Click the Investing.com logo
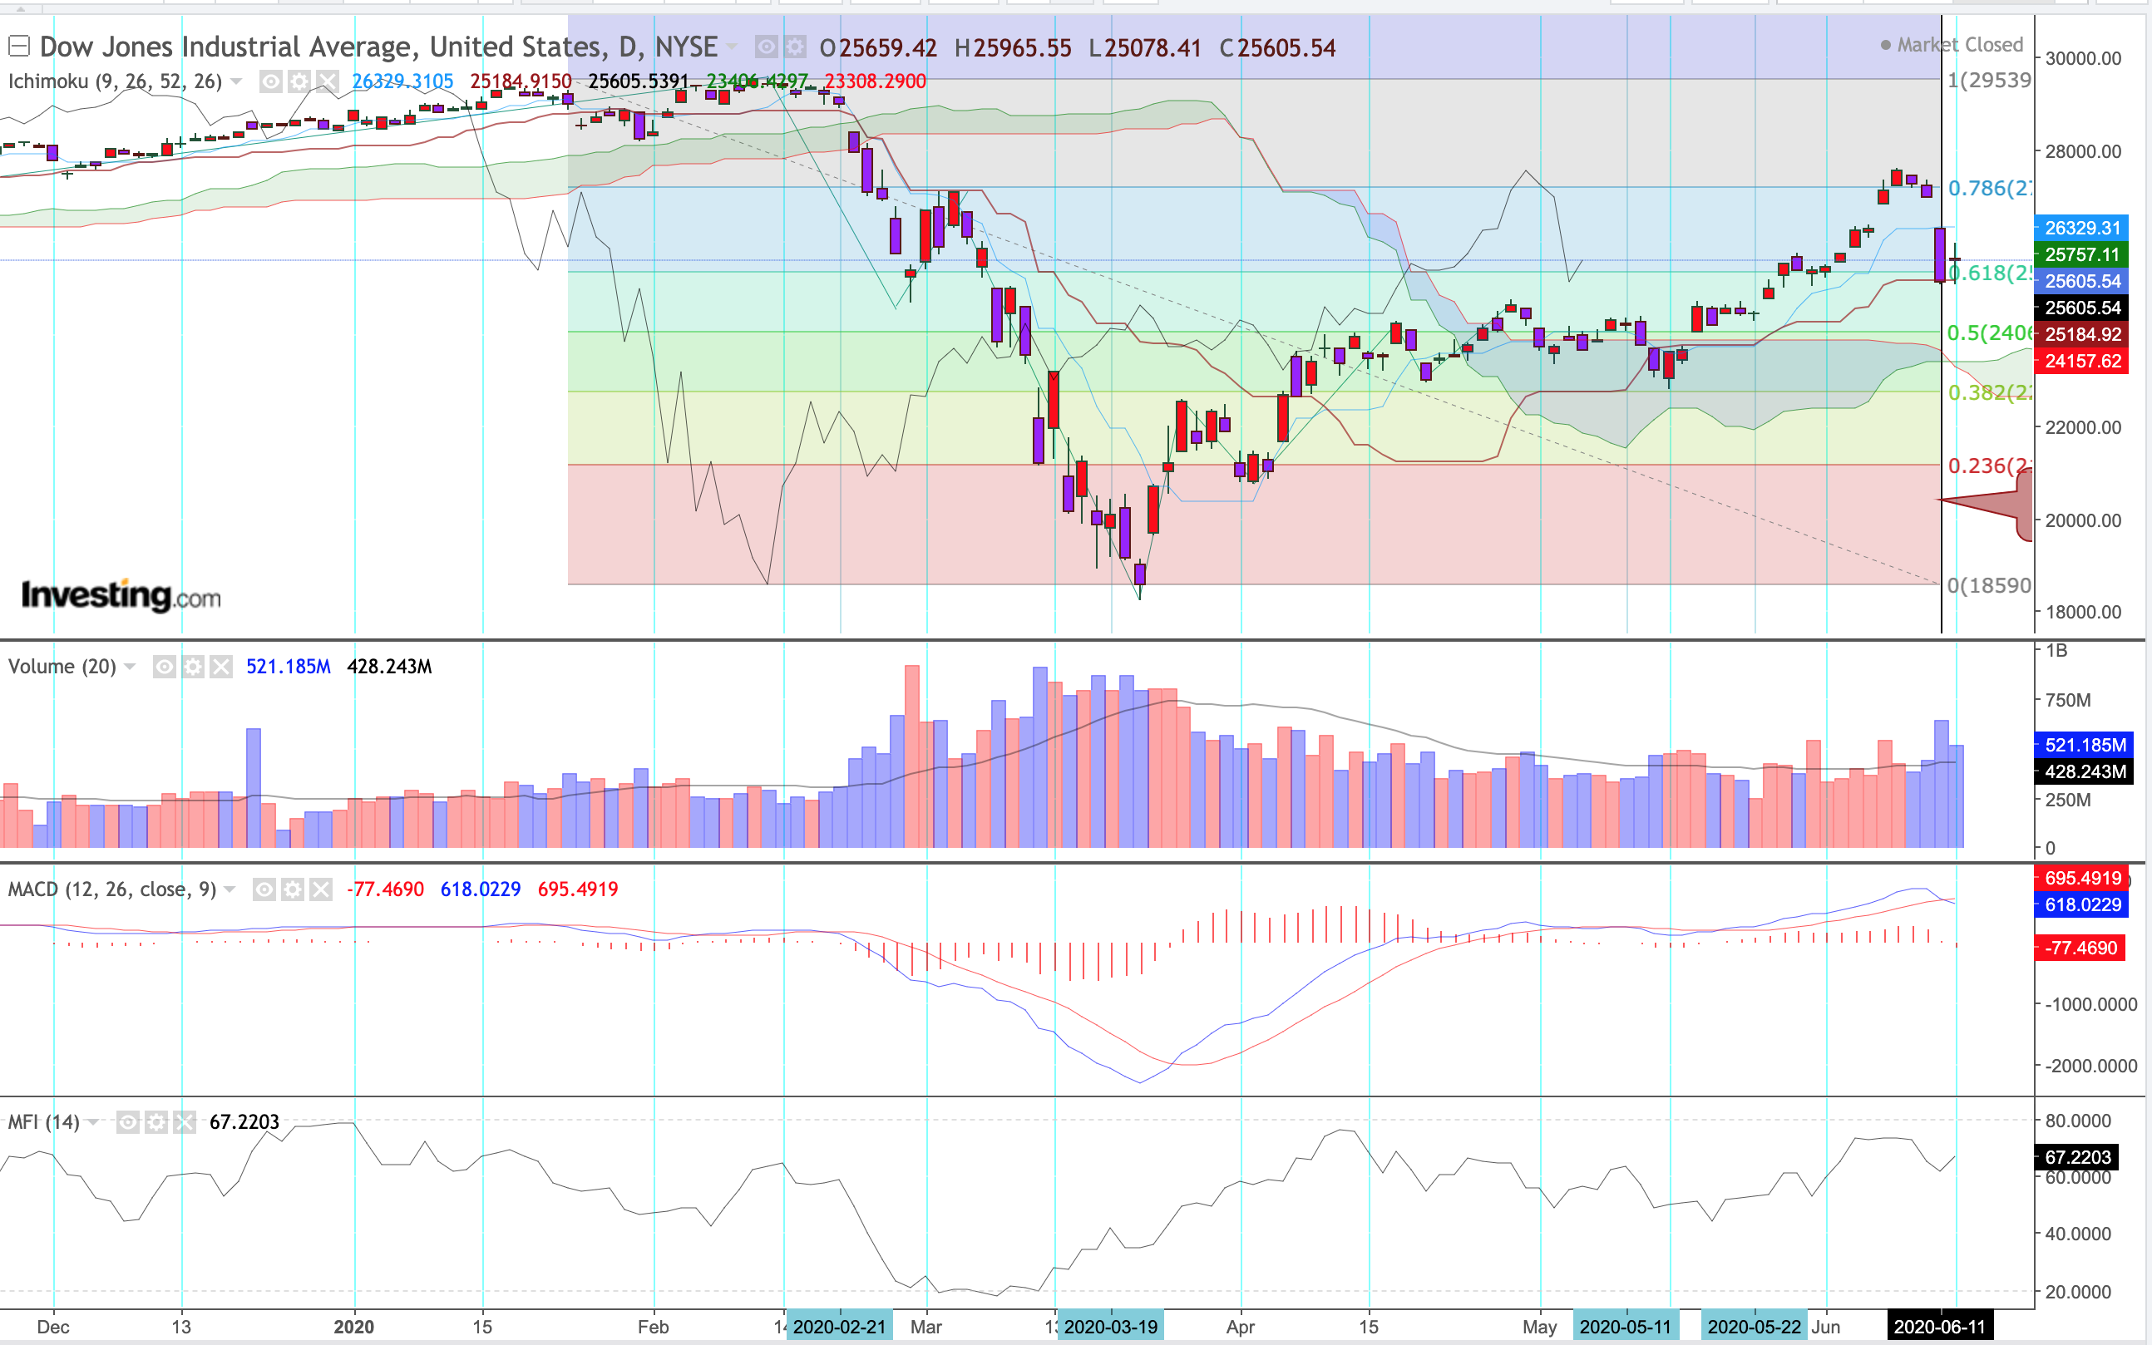This screenshot has width=2152, height=1345. [x=121, y=595]
